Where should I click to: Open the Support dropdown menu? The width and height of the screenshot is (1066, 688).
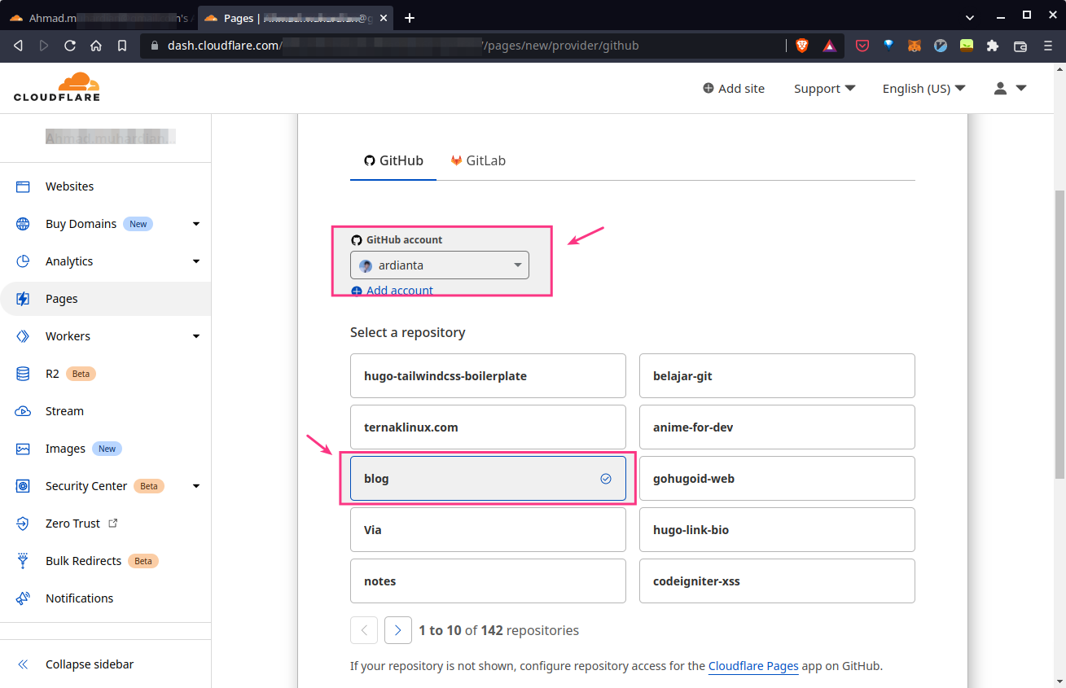tap(824, 88)
